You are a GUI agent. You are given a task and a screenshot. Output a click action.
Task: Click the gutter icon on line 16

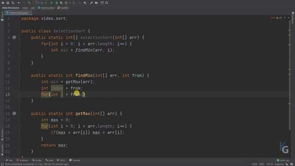[14, 113]
